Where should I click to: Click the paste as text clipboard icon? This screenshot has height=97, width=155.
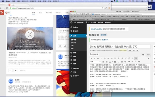pyautogui.click(x=115, y=62)
